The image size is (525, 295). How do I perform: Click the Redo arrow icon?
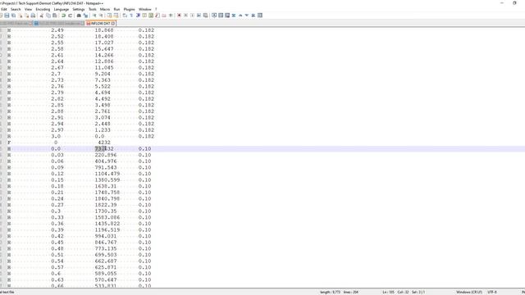click(70, 16)
